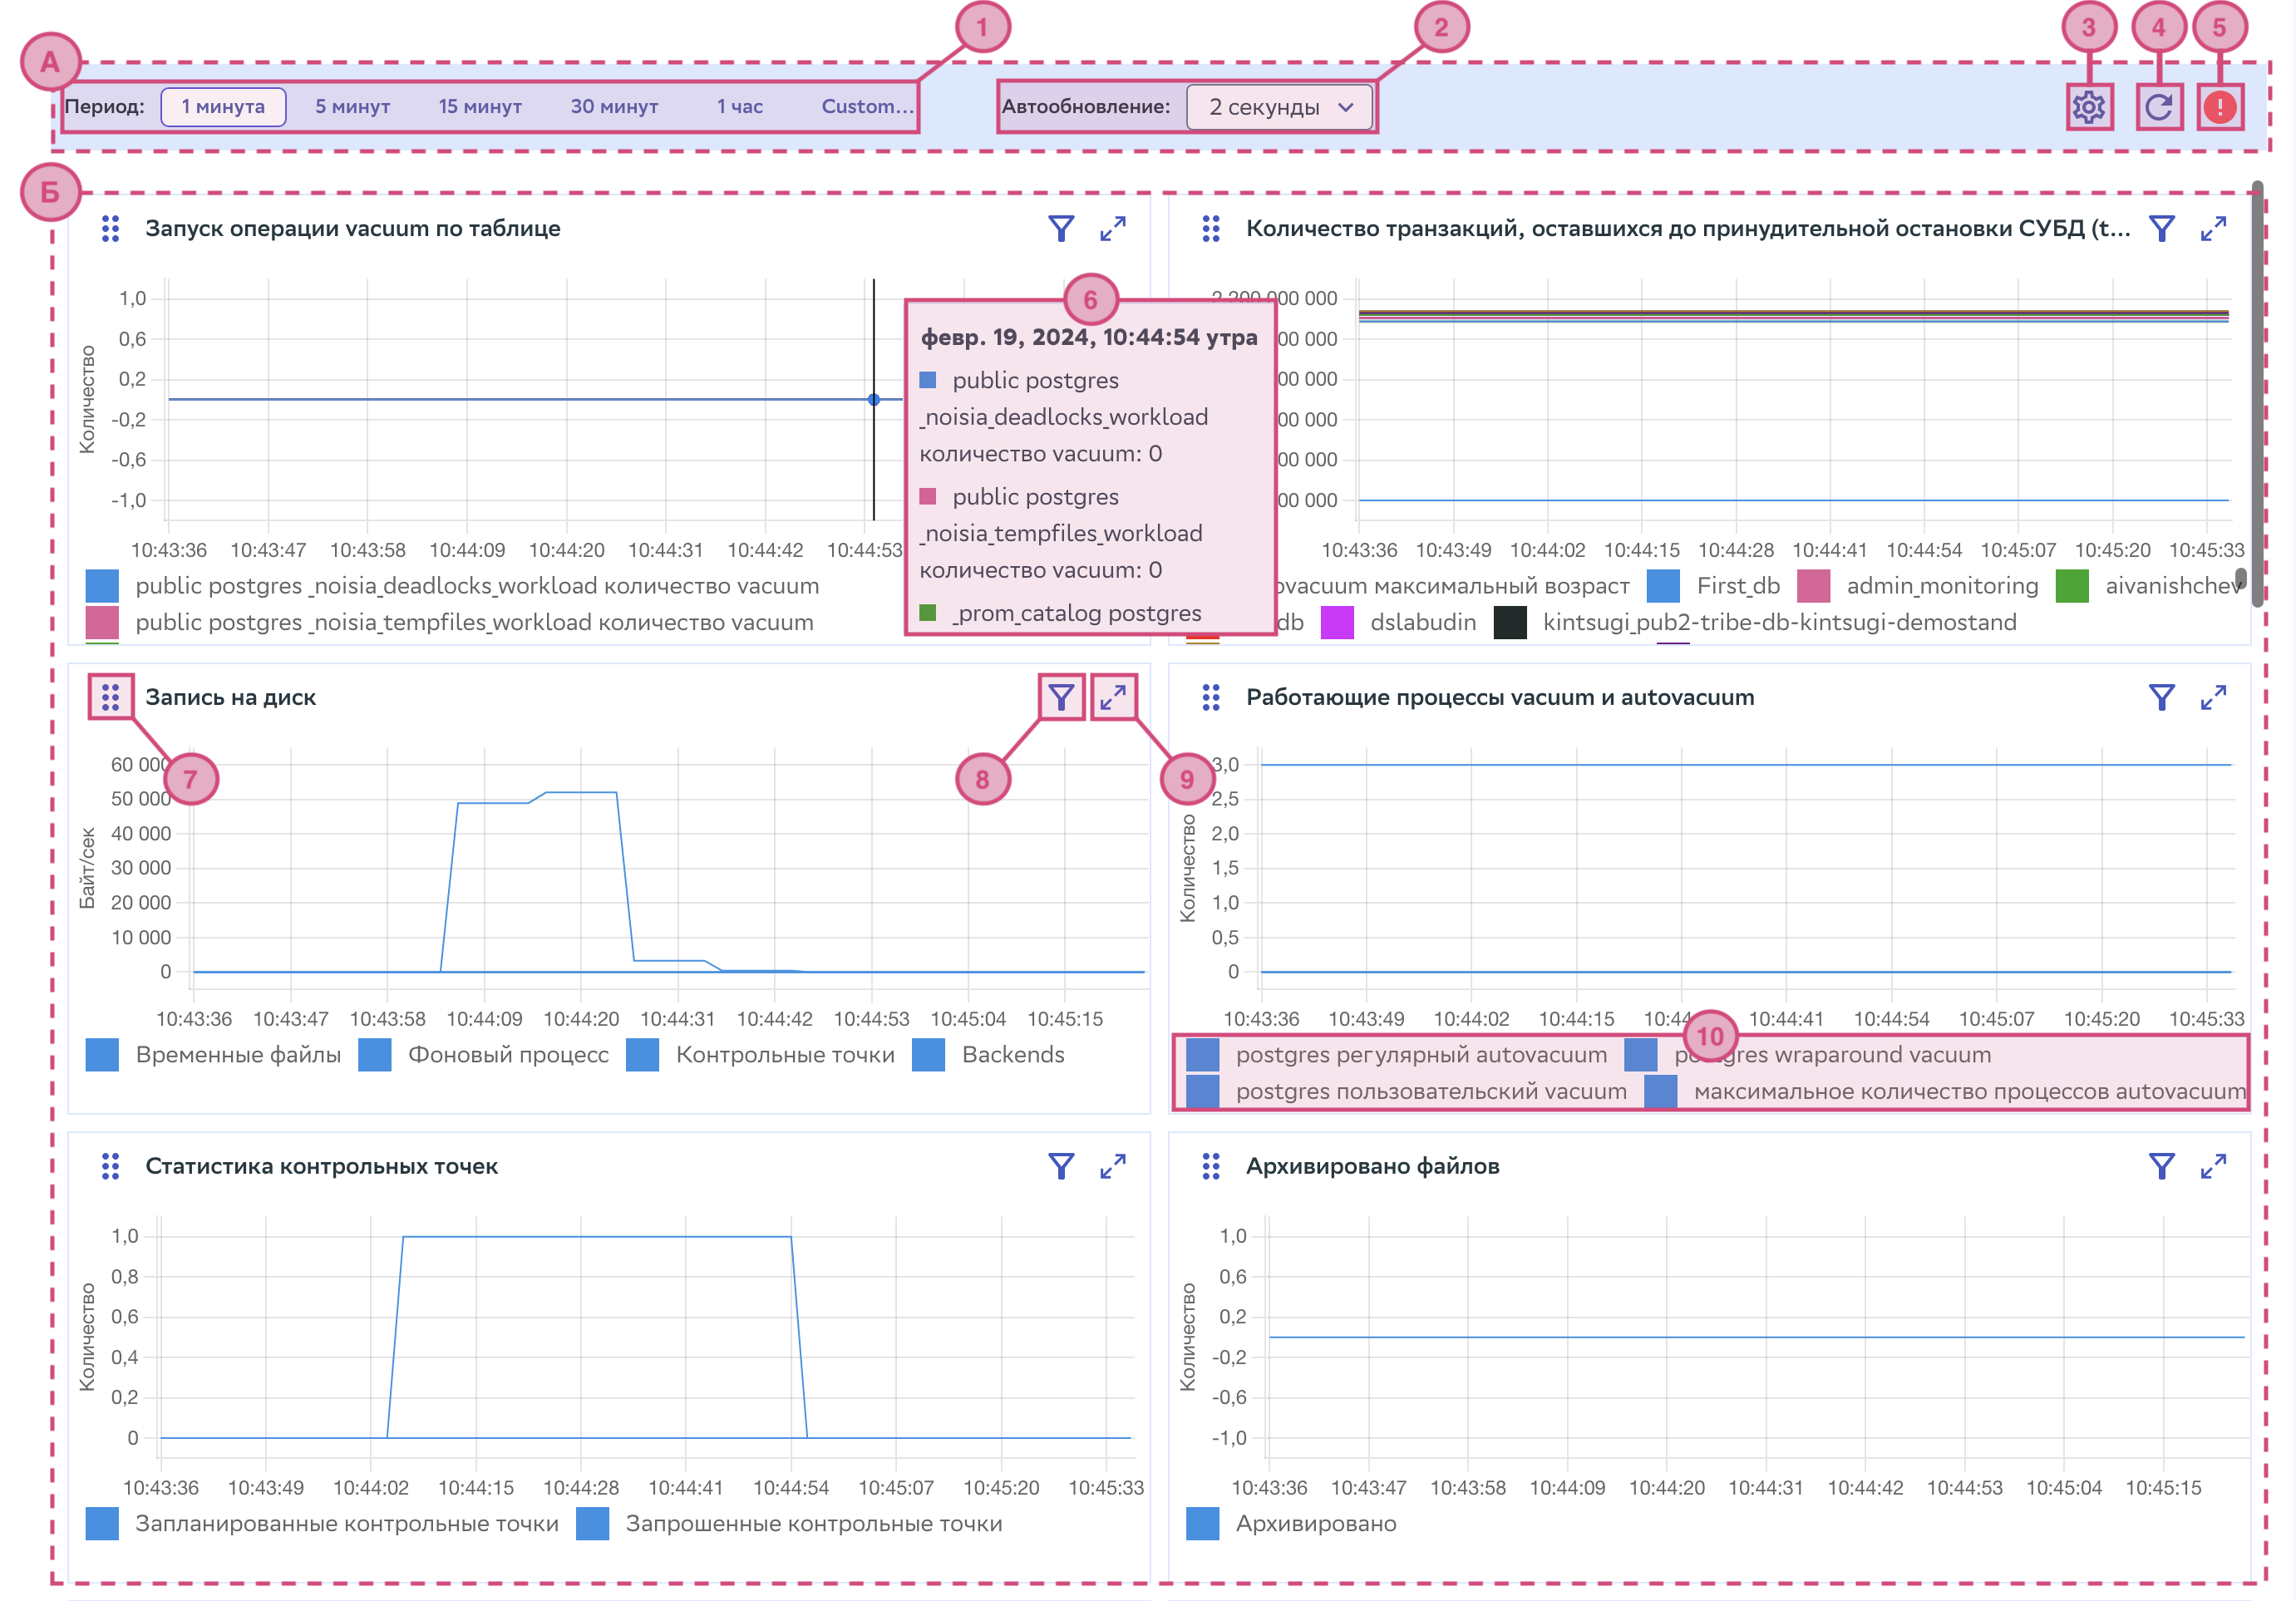Expand 'Статистика контрольных точек' chart fullscreen
This screenshot has width=2296, height=1601.
[1113, 1166]
